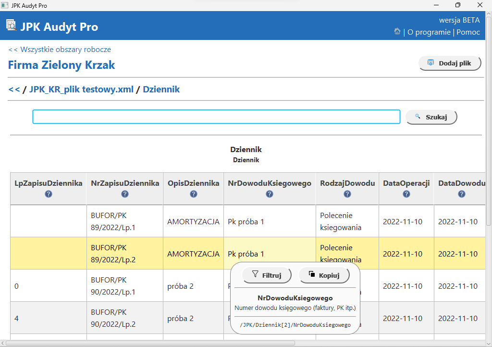Click the << breadcrumb back link
Image resolution: width=492 pixels, height=347 pixels.
14,90
